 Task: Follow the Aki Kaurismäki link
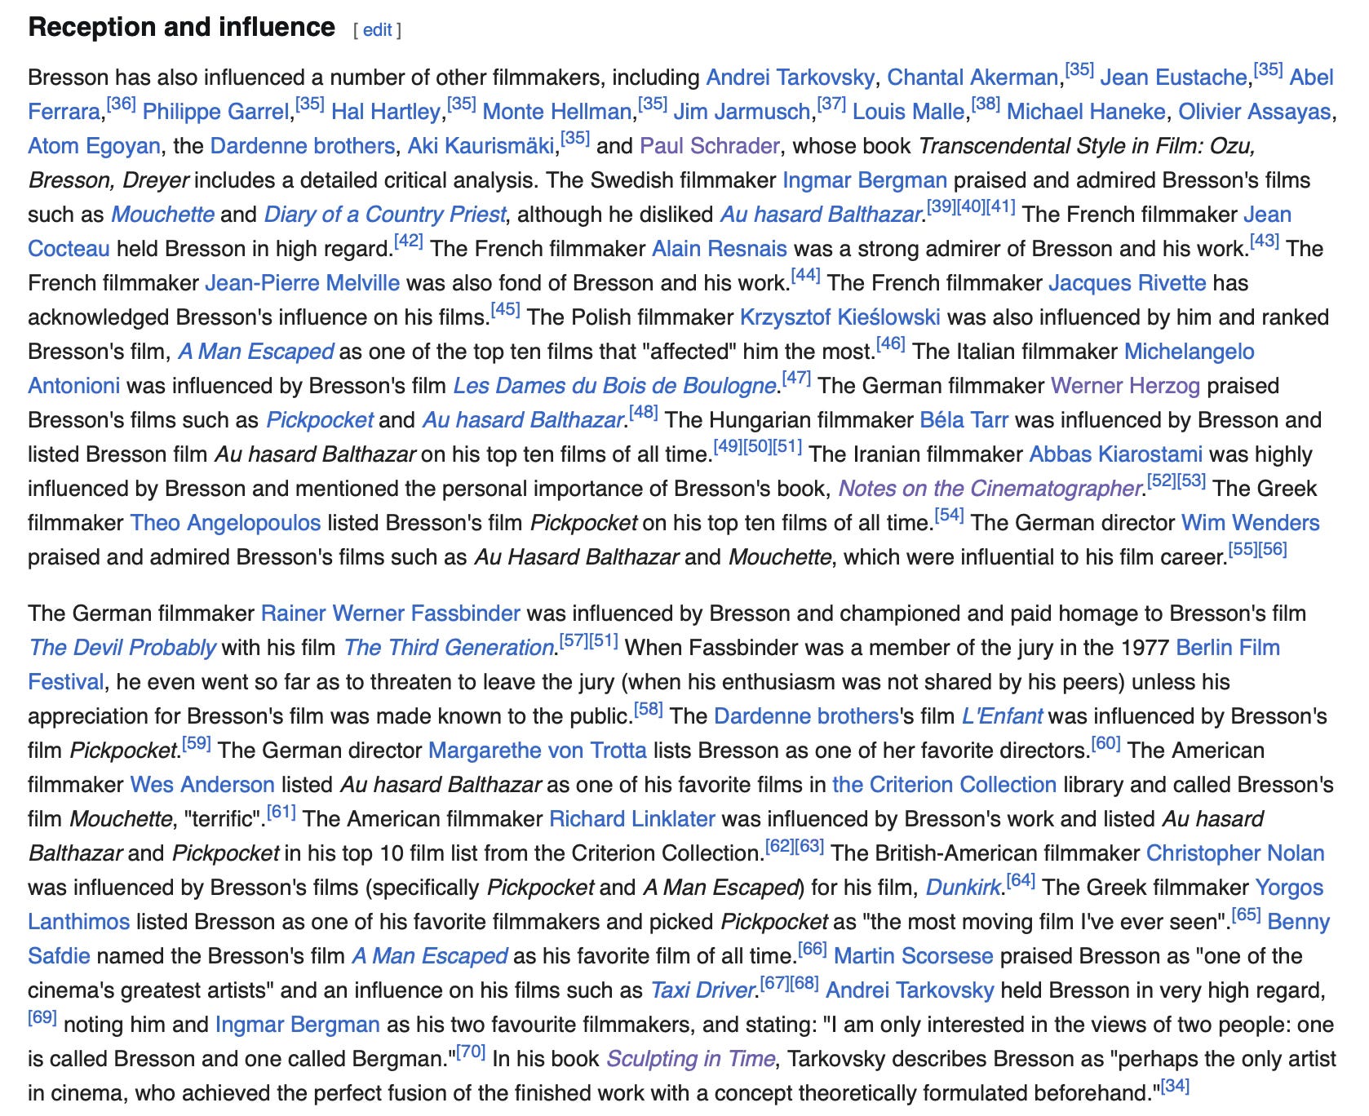tap(481, 146)
